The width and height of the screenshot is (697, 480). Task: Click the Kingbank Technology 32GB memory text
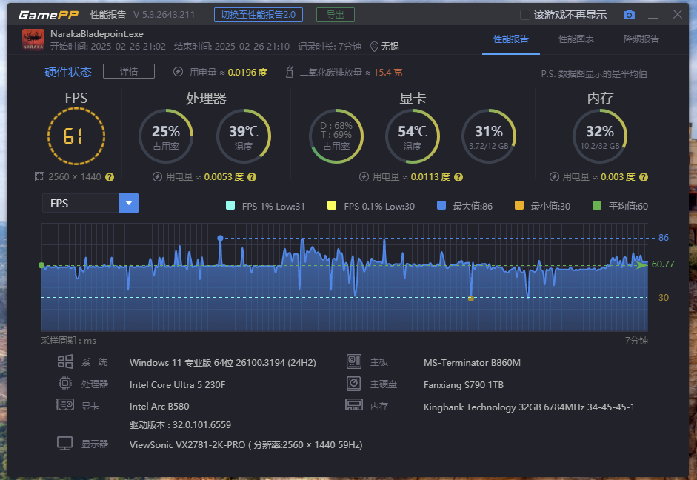529,407
